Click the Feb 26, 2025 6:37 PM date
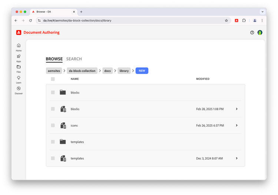Image resolution: width=278 pixels, height=195 pixels. (x=210, y=126)
